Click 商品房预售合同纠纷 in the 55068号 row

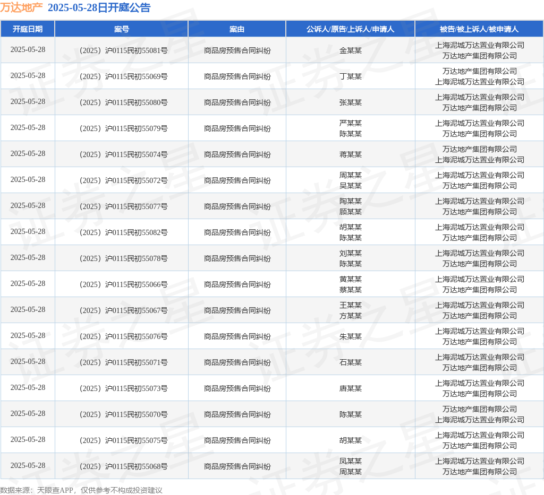pos(237,466)
